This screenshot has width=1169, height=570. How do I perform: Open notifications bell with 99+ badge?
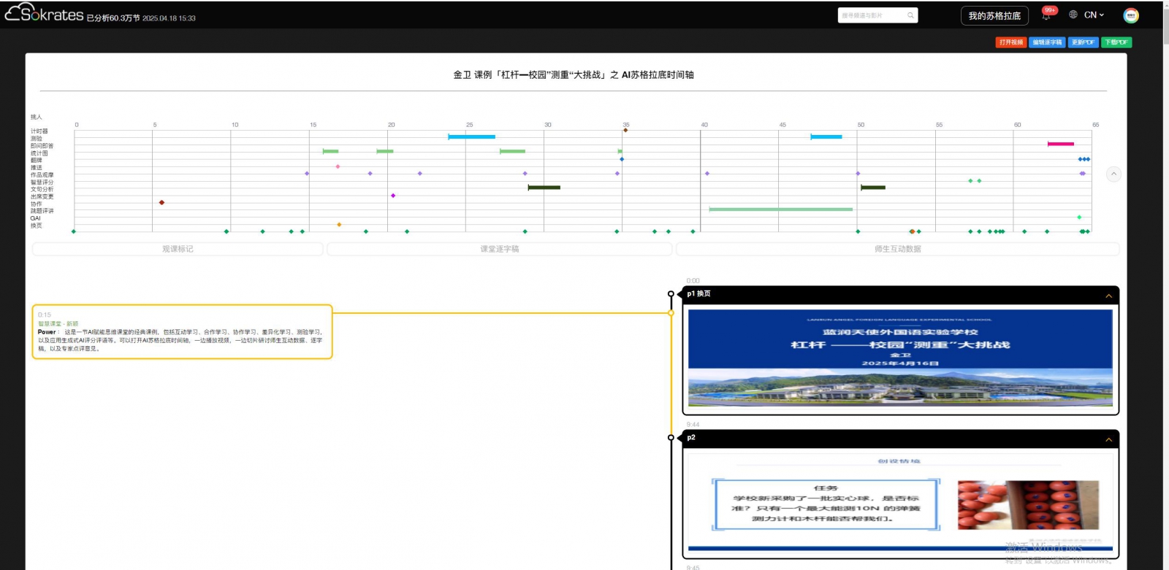pyautogui.click(x=1046, y=15)
